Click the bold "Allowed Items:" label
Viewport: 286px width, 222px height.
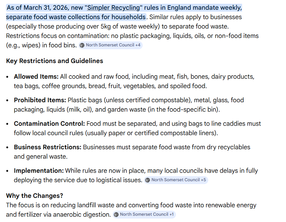(36, 77)
